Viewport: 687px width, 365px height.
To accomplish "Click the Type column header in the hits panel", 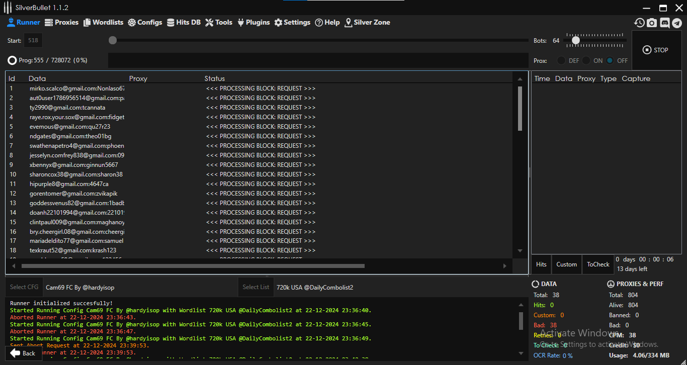I will click(609, 78).
